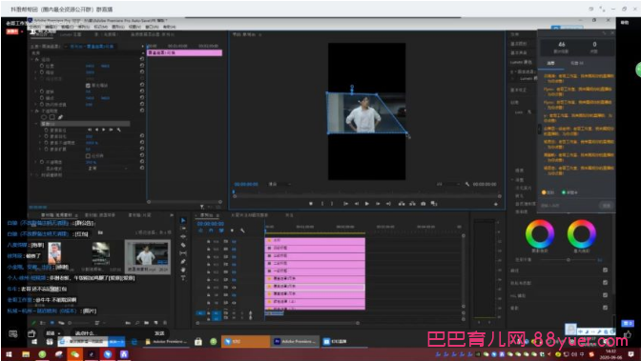The height and width of the screenshot is (361, 641).
Task: Expand the Blend Mode dropdown
Action: tap(107, 169)
